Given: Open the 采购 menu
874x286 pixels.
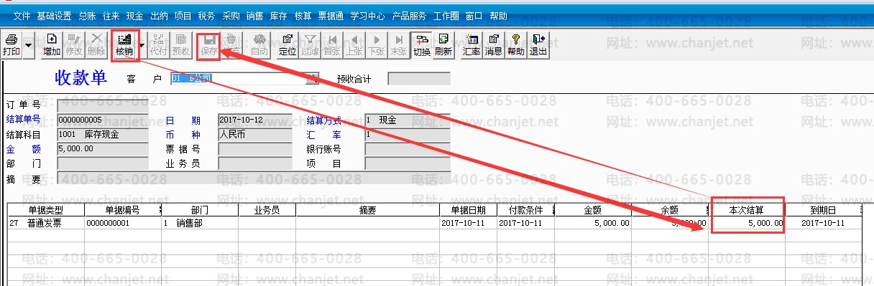Looking at the screenshot, I should point(231,16).
